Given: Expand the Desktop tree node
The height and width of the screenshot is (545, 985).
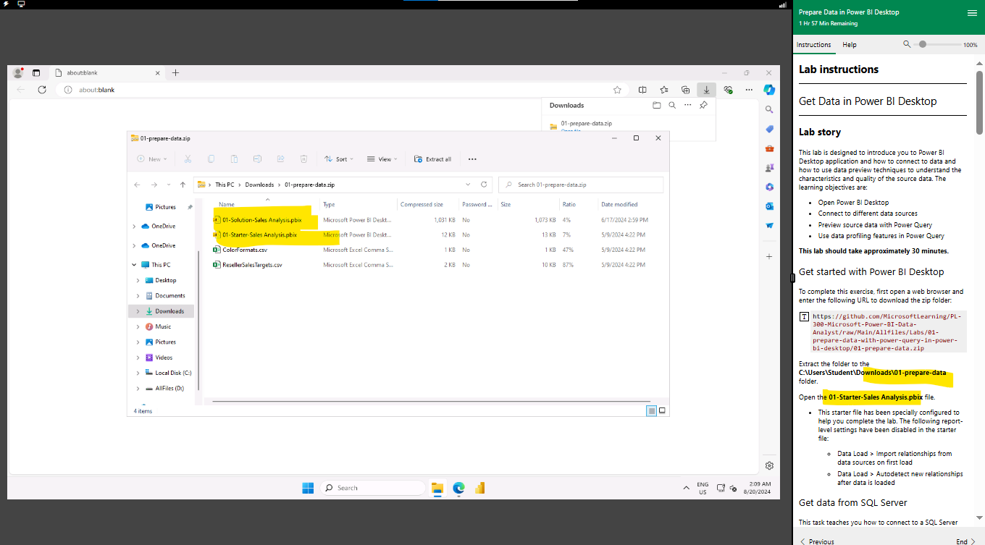Looking at the screenshot, I should pos(138,280).
